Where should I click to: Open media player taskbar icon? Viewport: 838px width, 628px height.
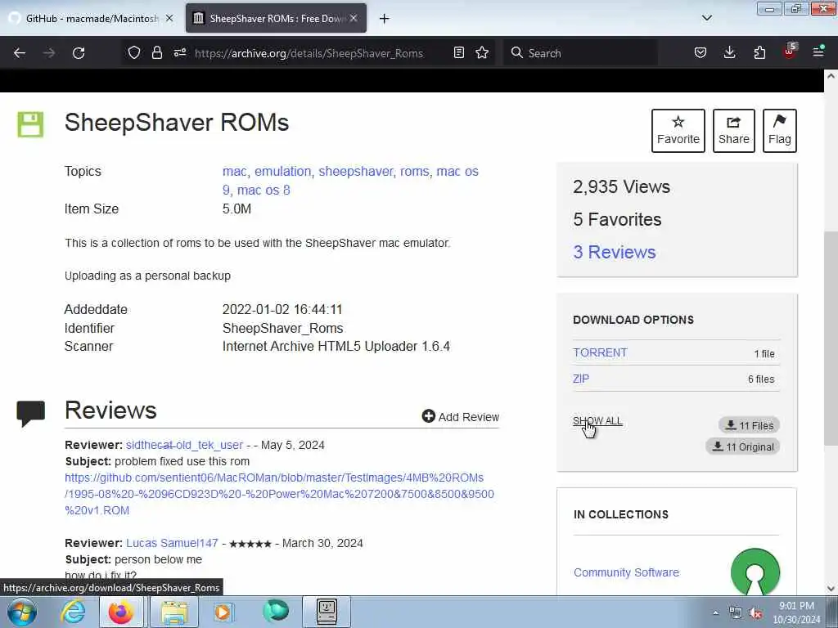pos(223,612)
